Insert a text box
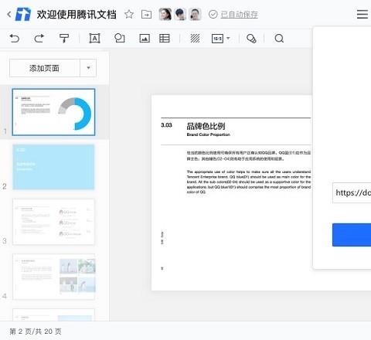 (94, 39)
